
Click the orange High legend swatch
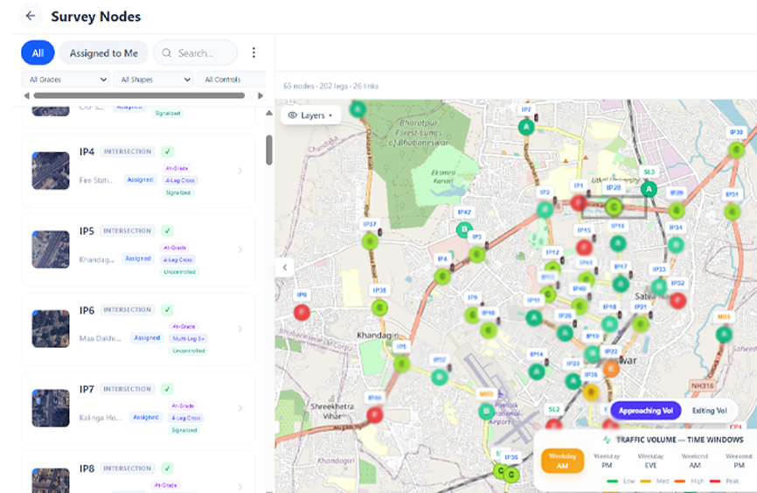click(680, 481)
